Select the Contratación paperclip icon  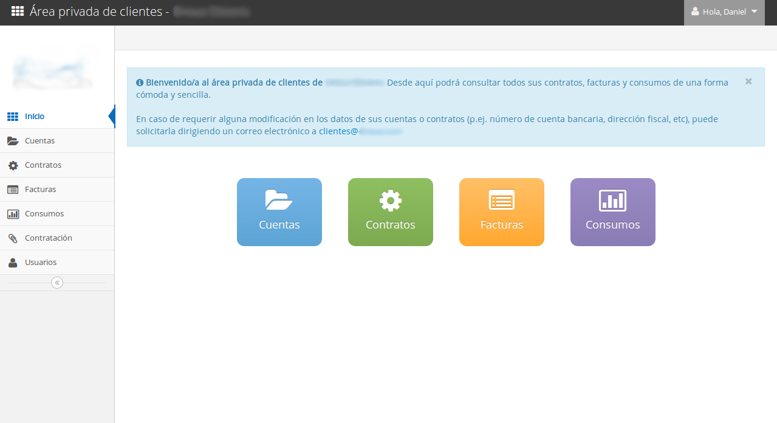13,238
